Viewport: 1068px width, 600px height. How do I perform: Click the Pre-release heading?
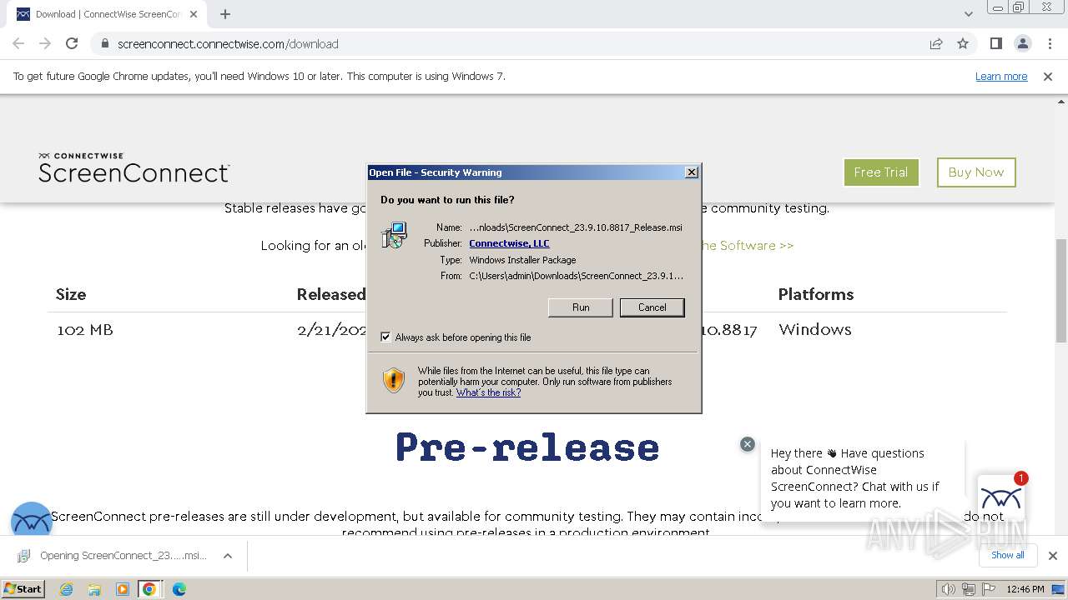[x=527, y=447]
